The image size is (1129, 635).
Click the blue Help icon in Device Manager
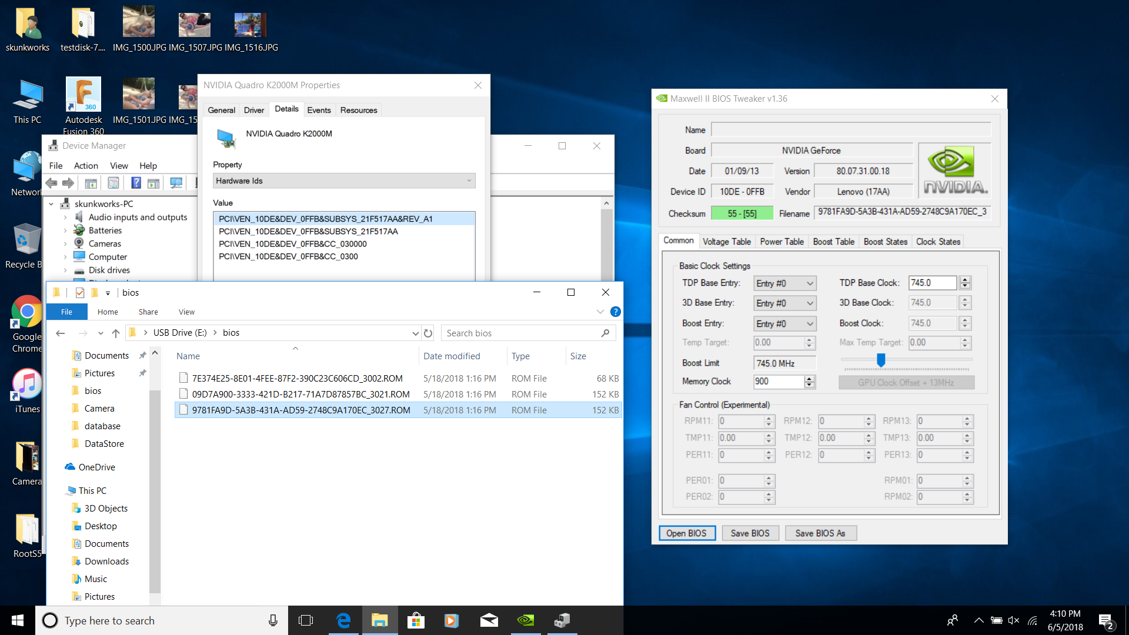pos(136,183)
